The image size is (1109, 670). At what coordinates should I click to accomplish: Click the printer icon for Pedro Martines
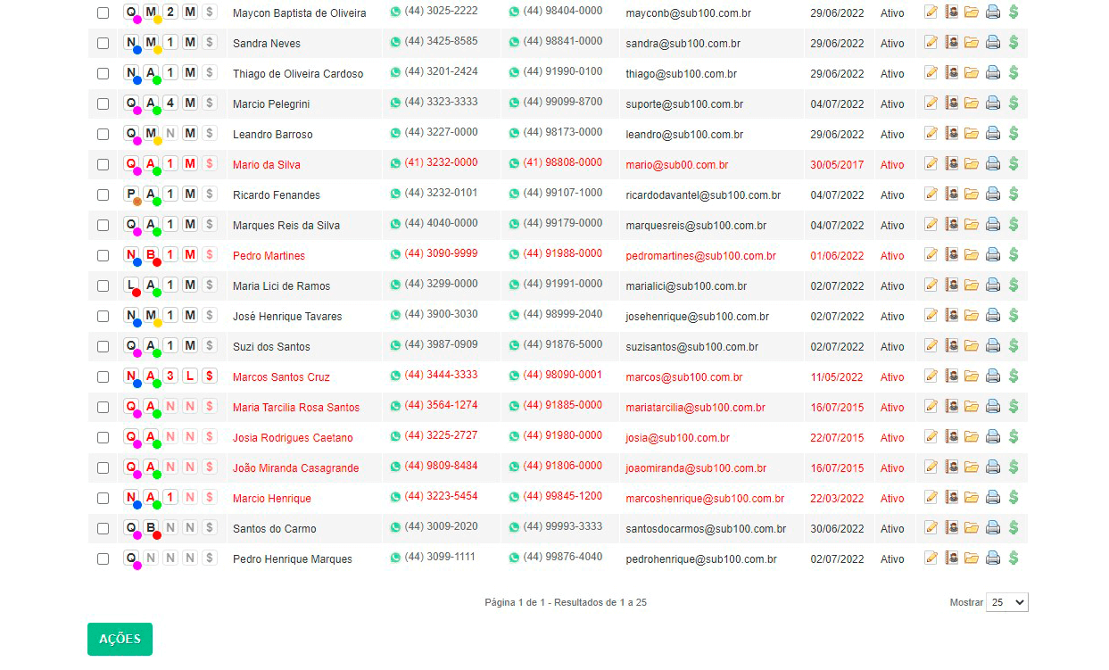(x=992, y=255)
